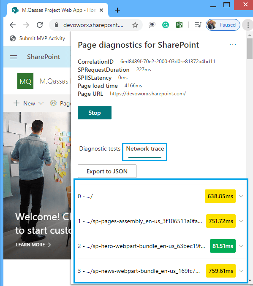Click the 751.72ms timing badge
This screenshot has height=286, width=253.
tap(221, 221)
